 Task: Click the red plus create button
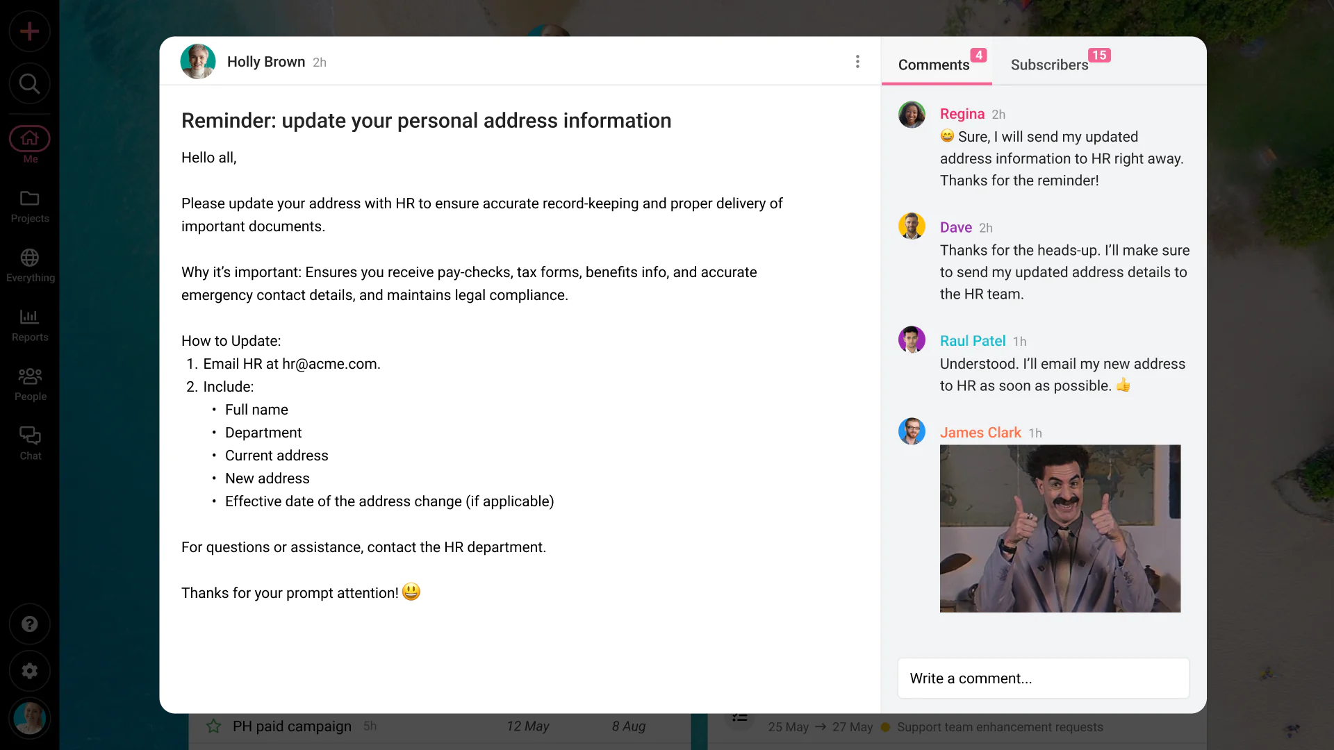coord(29,31)
